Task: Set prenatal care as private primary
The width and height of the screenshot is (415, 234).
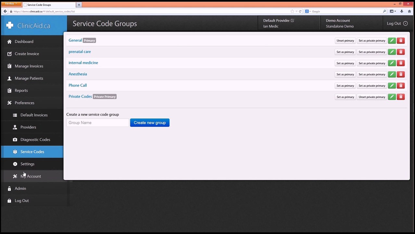Action: click(x=372, y=52)
